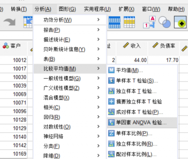Screen dimensions: 188x159
Task: Open the 图形 menu in menu bar
Action: click(67, 9)
